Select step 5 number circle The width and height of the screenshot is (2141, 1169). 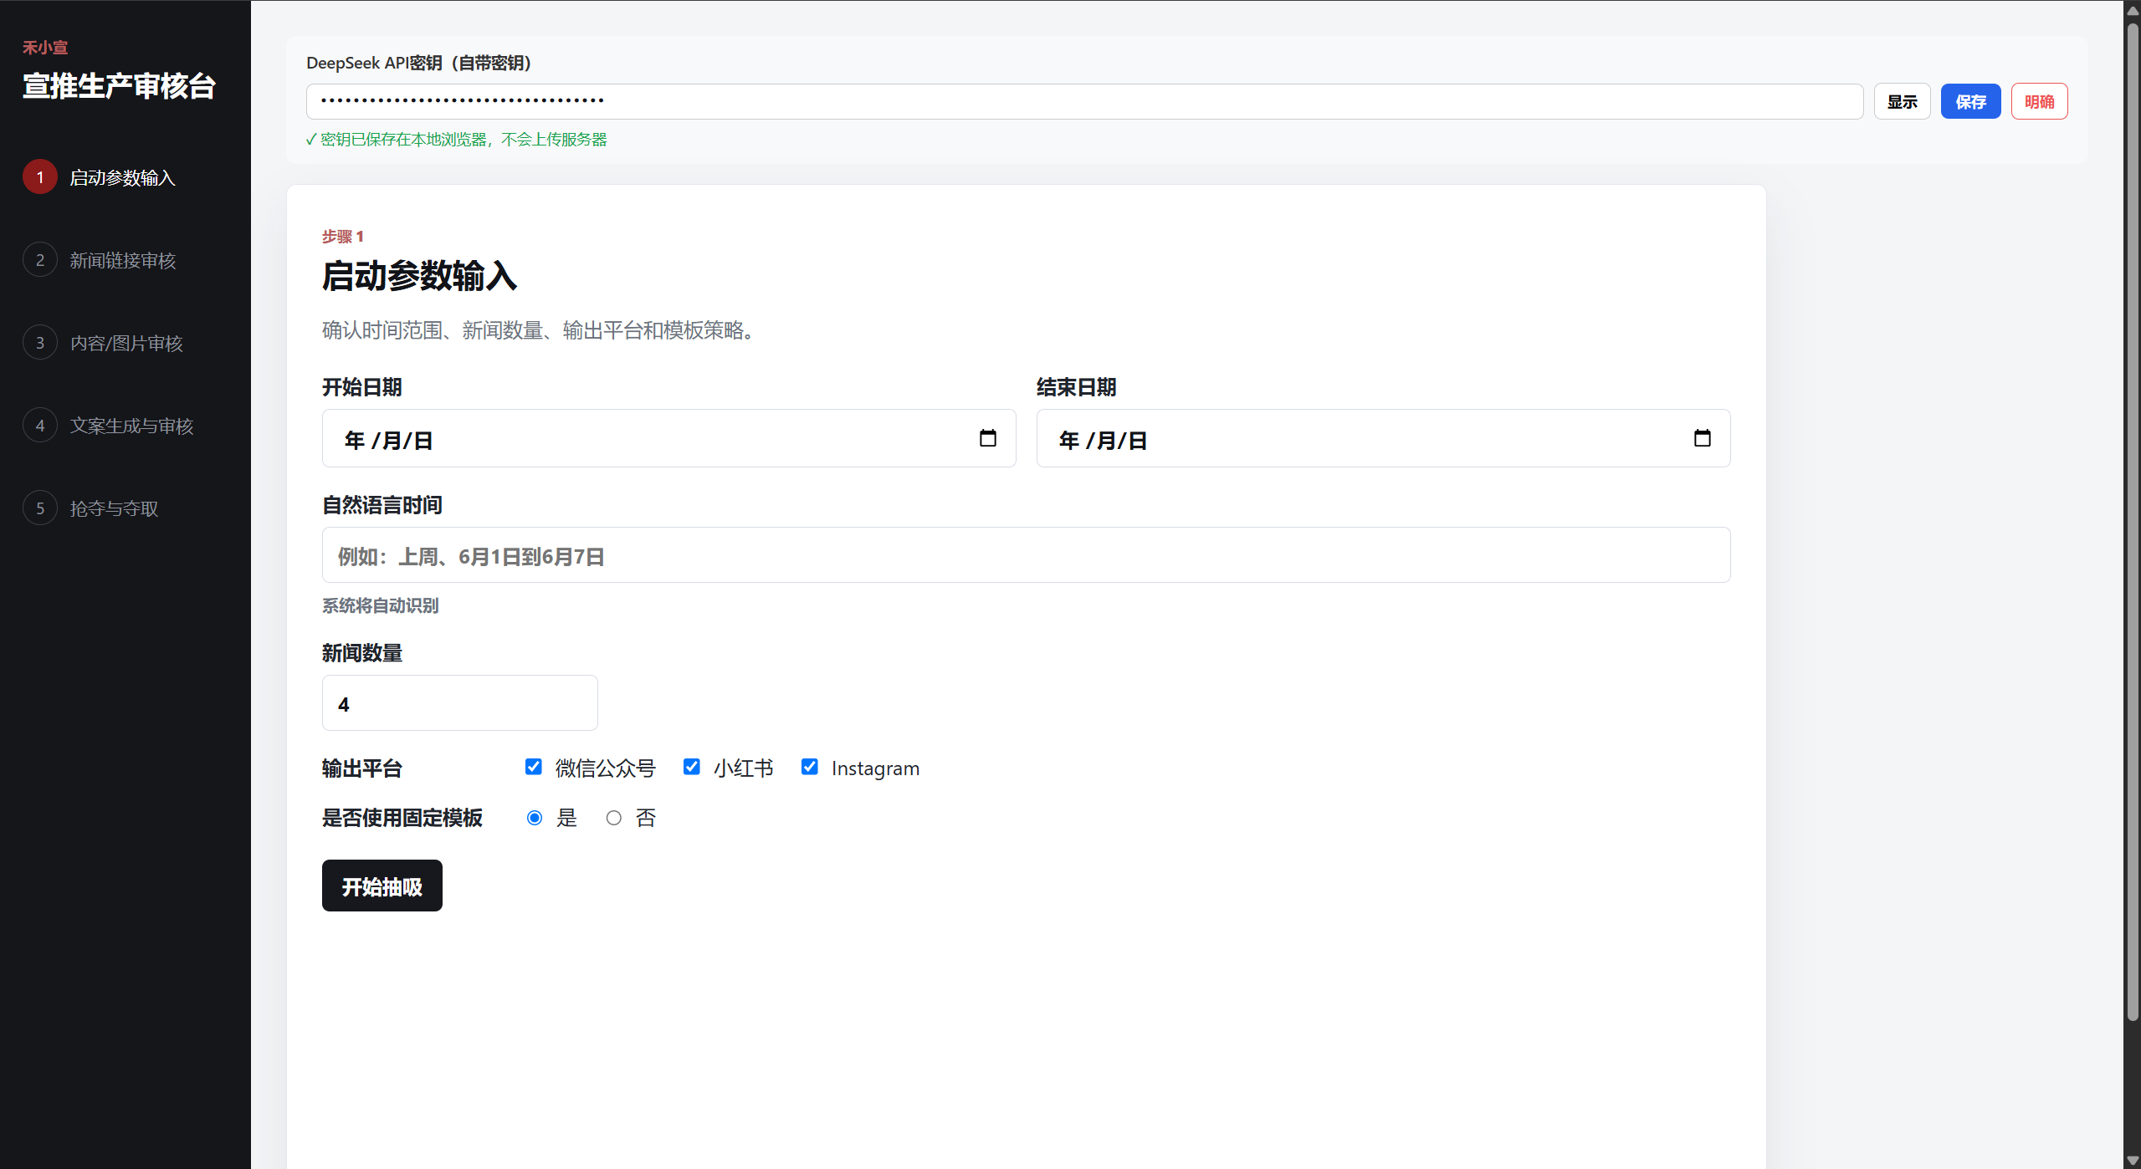tap(39, 508)
